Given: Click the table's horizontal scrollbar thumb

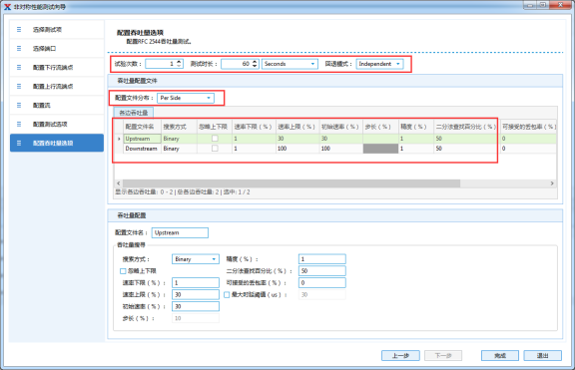Looking at the screenshot, I should point(291,184).
